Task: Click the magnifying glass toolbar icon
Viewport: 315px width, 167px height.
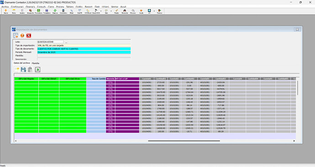Action: [133, 10]
